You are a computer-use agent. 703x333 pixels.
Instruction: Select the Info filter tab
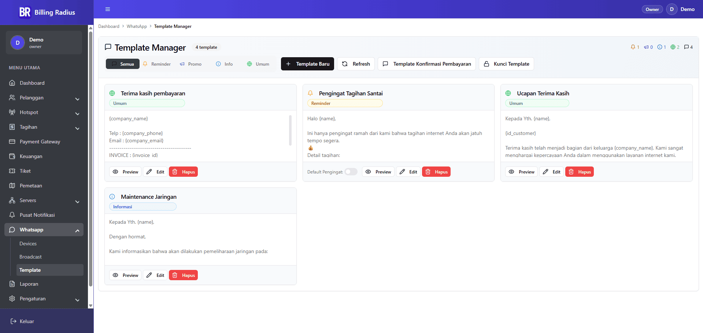tap(224, 64)
